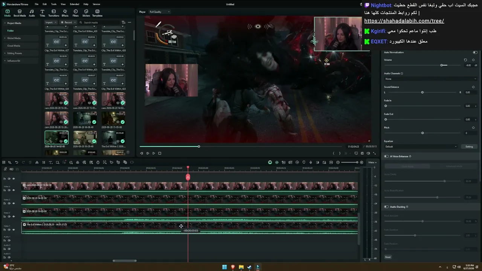Open the Tools menu
Image resolution: width=482 pixels, height=271 pixels.
pyautogui.click(x=54, y=4)
